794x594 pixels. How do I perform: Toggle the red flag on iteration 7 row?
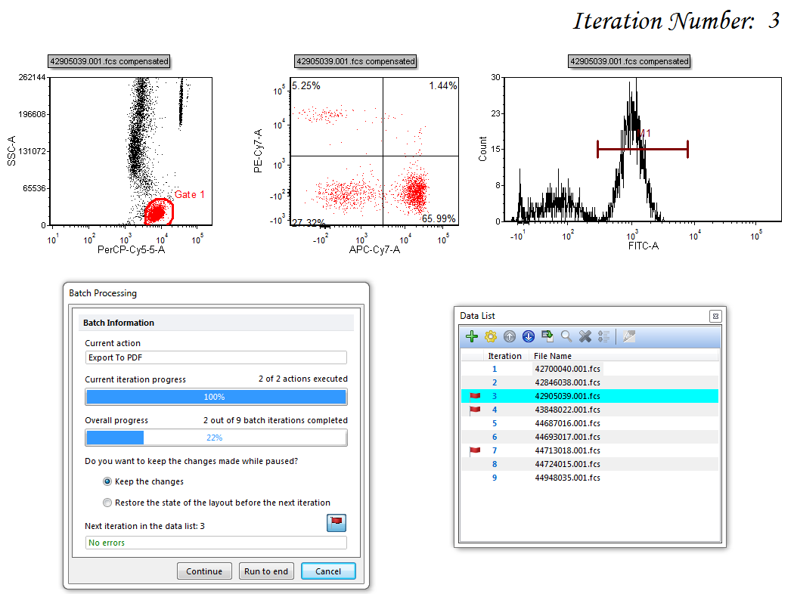[x=475, y=451]
